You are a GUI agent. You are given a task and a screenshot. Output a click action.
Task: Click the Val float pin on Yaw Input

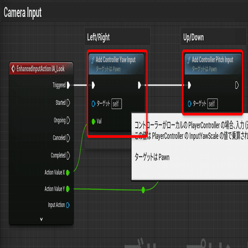[x=94, y=121]
